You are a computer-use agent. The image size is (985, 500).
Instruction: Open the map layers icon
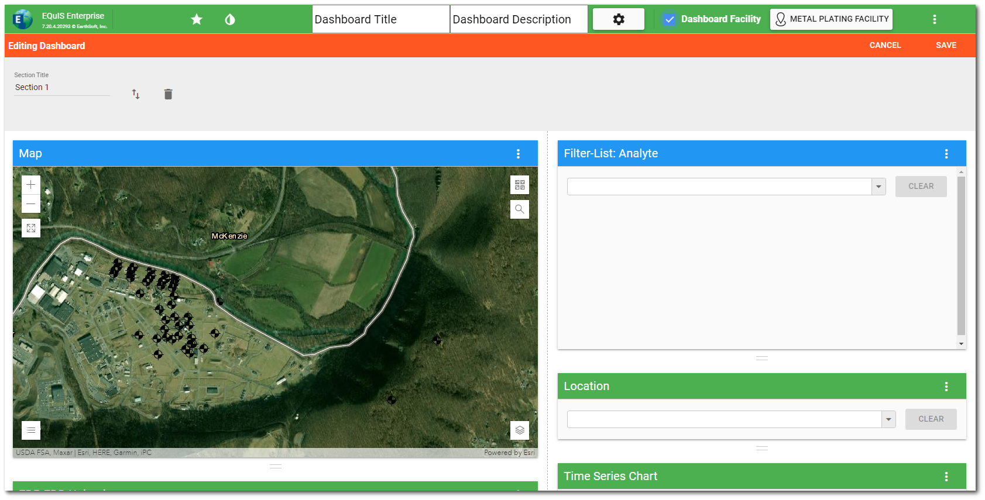coord(519,430)
